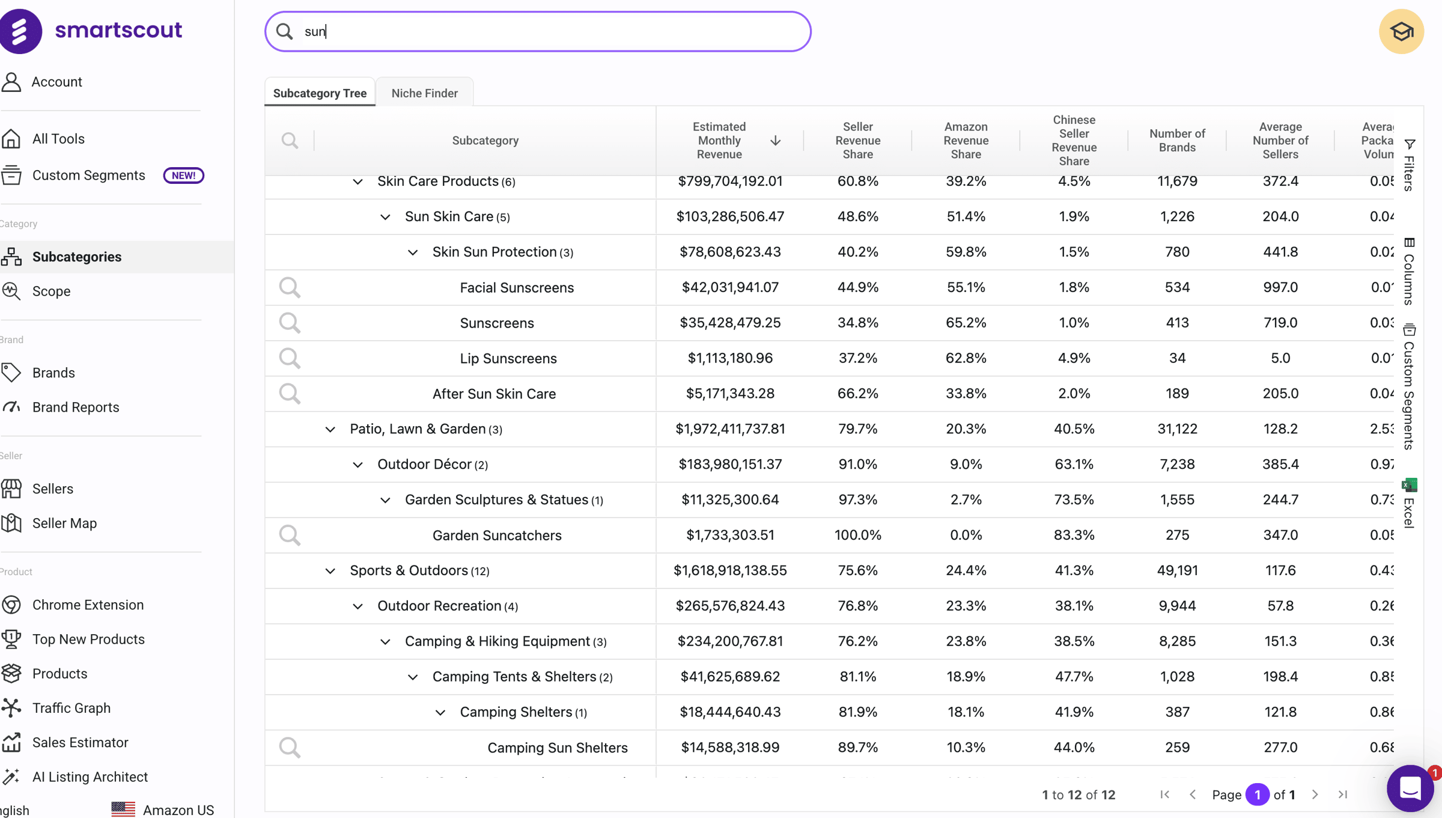The image size is (1442, 818).
Task: Export the table to Excel
Action: (1409, 502)
